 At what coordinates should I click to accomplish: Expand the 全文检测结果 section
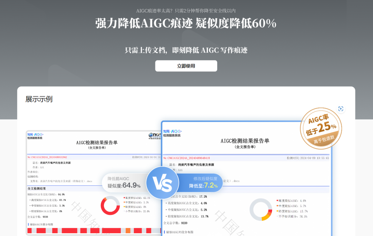[x=37, y=188]
